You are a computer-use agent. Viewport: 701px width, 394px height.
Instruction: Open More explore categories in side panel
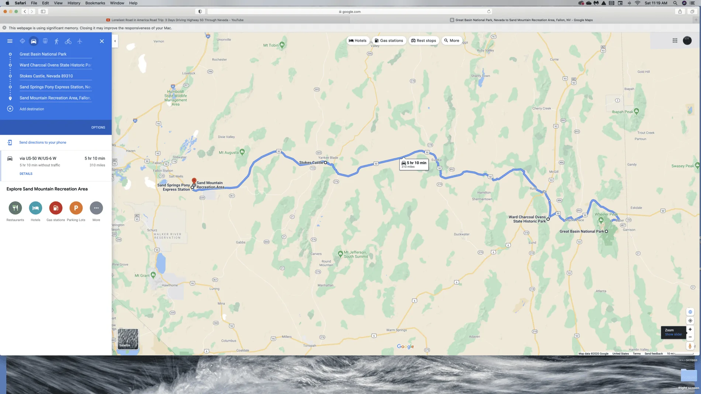tap(96, 208)
